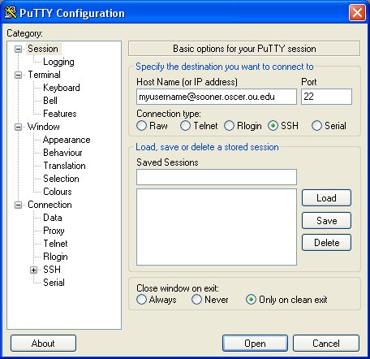Click the Open button
The image size is (370, 359).
point(255,344)
